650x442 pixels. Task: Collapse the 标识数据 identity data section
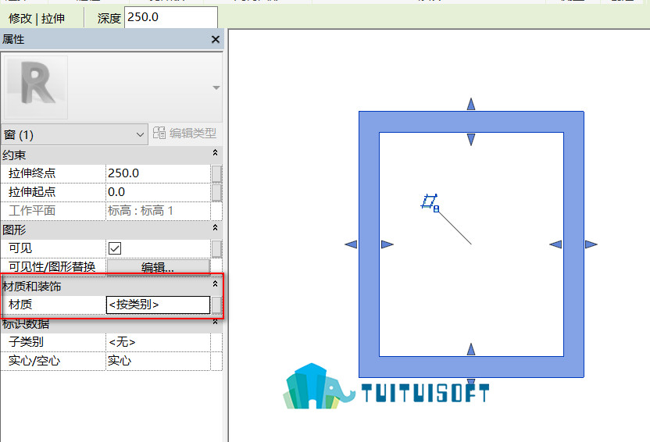coord(215,323)
